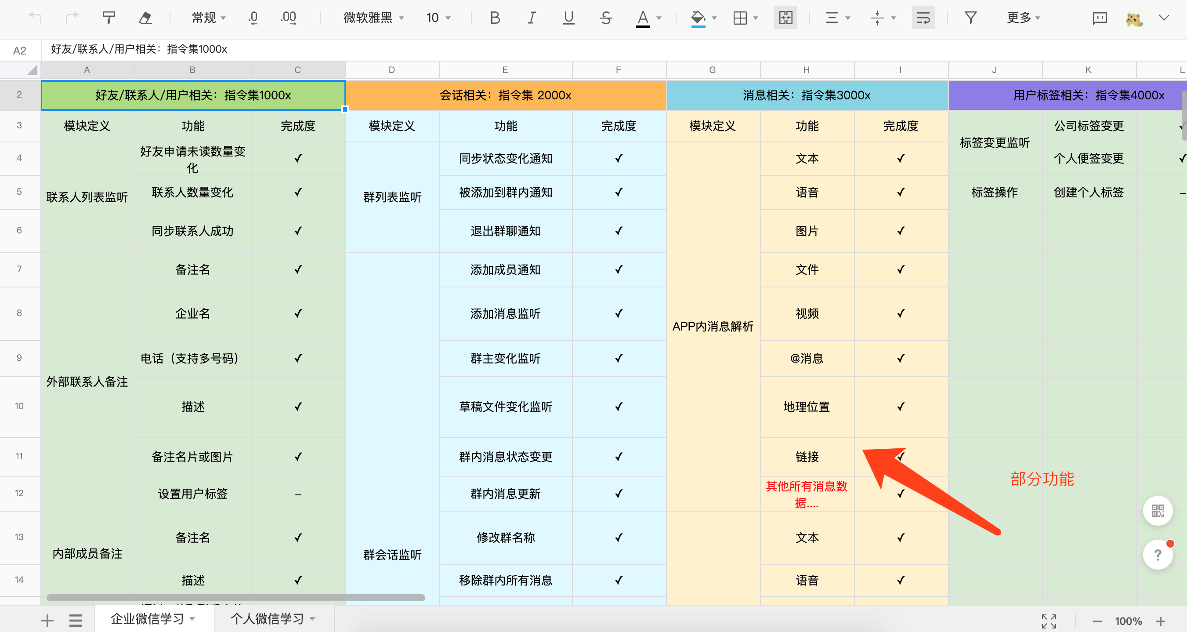The image size is (1187, 632).
Task: Open the help question mark button
Action: [1158, 555]
